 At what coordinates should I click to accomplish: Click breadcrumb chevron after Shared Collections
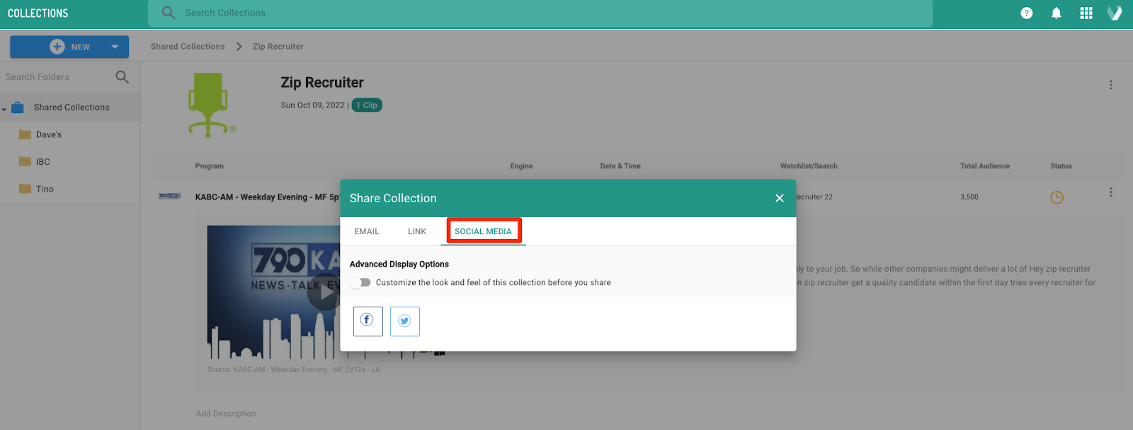tap(239, 47)
